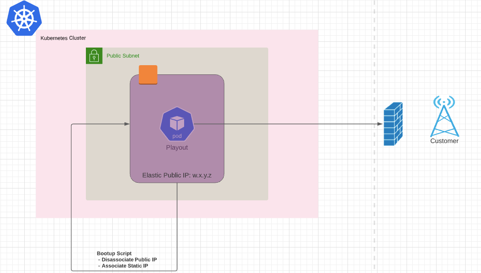481x273 pixels.
Task: Click the pod cube symbol inside the hexagon
Action: [177, 122]
